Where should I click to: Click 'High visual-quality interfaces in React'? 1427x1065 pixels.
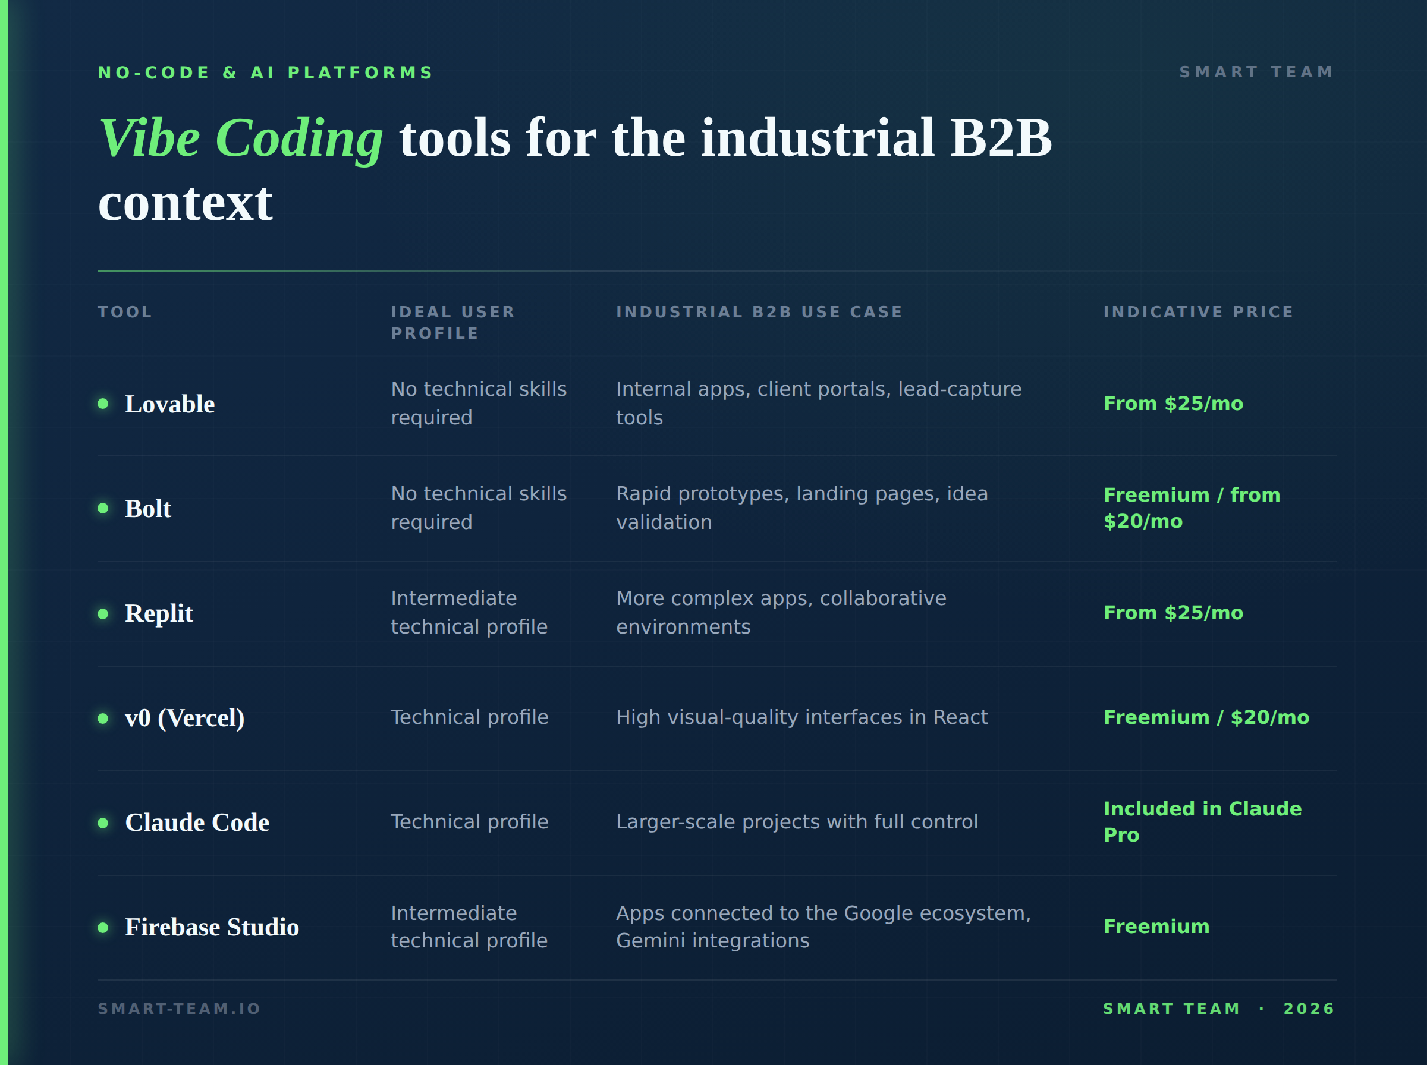[x=801, y=717]
